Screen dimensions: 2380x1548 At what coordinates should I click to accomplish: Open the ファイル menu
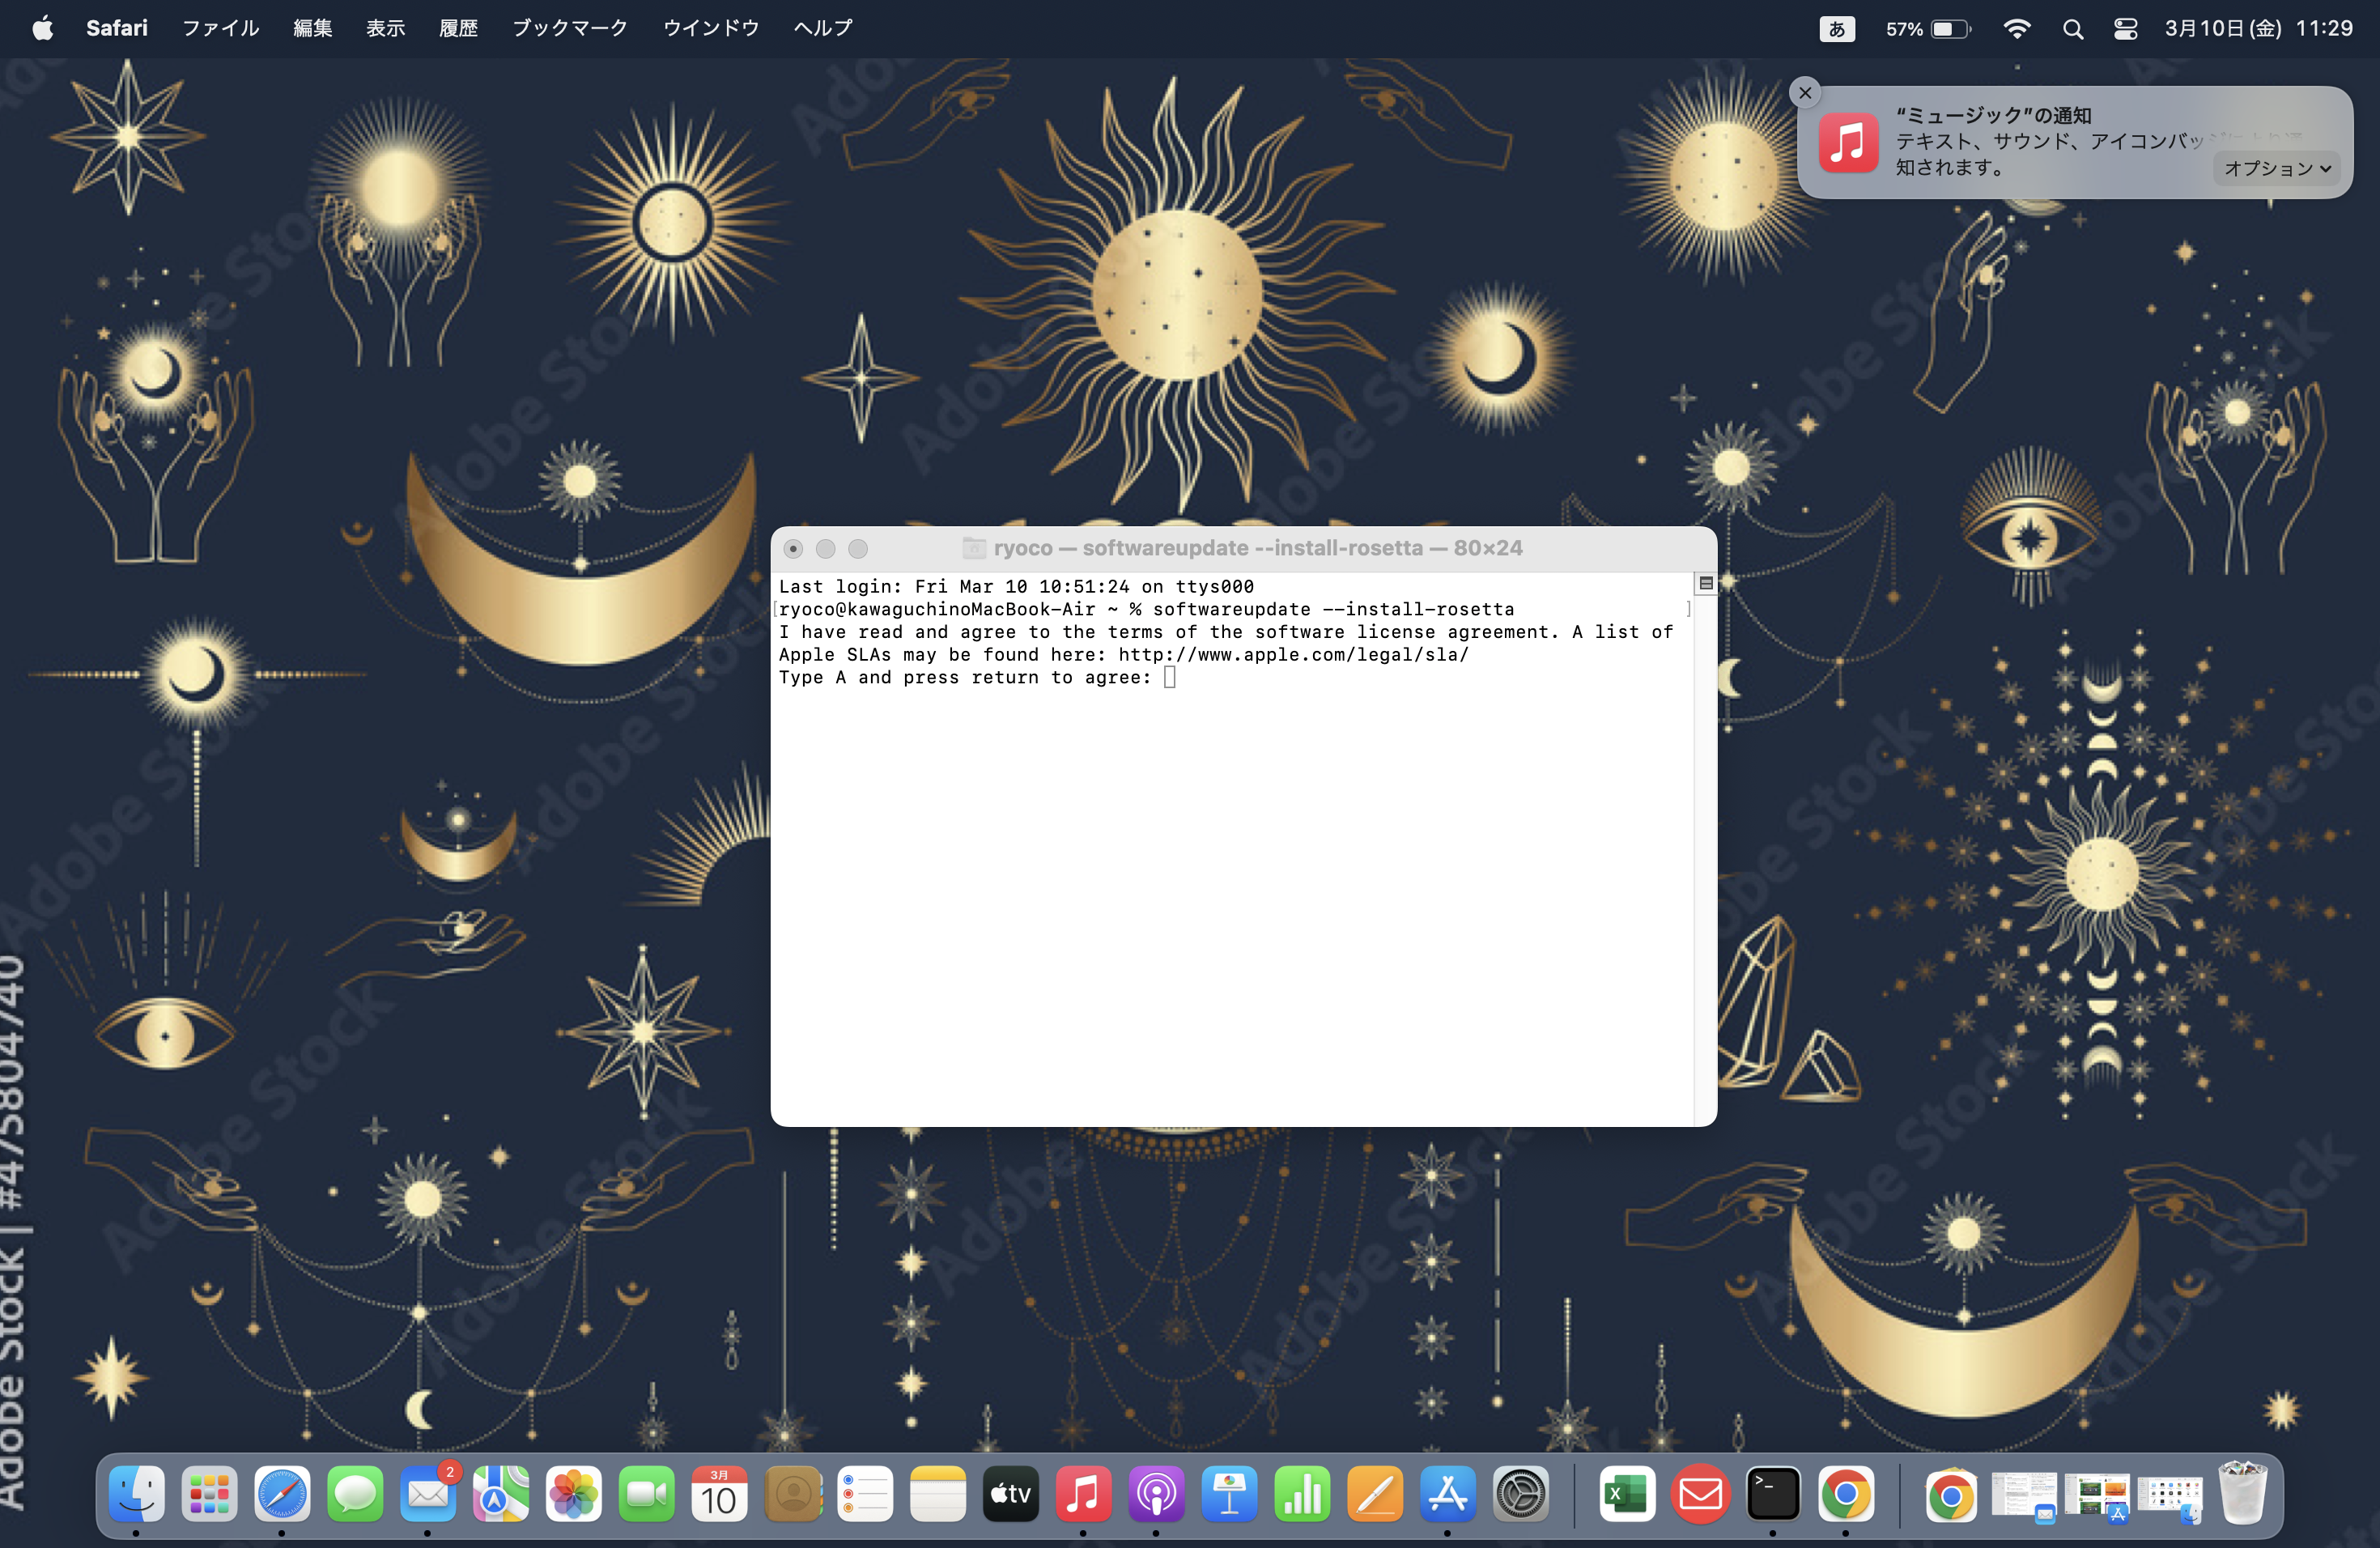(220, 28)
